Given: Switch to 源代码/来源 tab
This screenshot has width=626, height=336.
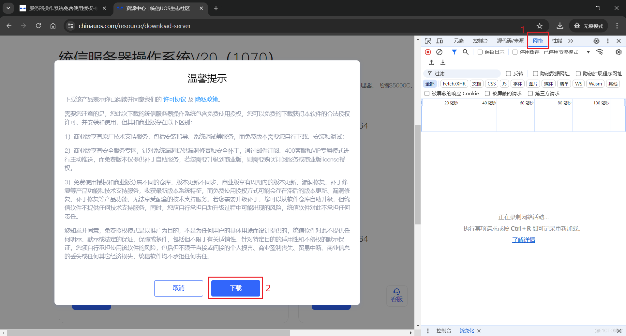Looking at the screenshot, I should point(510,41).
